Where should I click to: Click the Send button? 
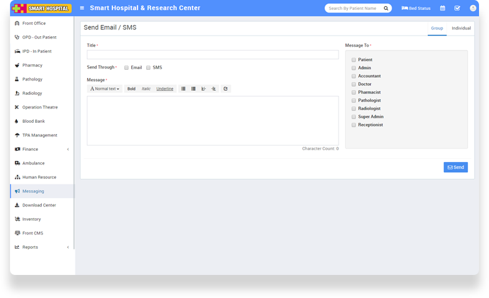(x=455, y=167)
